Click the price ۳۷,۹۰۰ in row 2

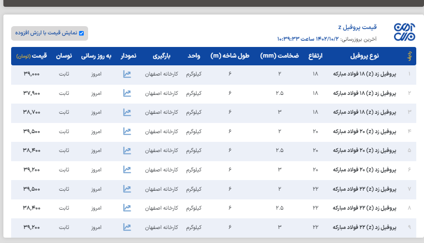(x=31, y=93)
